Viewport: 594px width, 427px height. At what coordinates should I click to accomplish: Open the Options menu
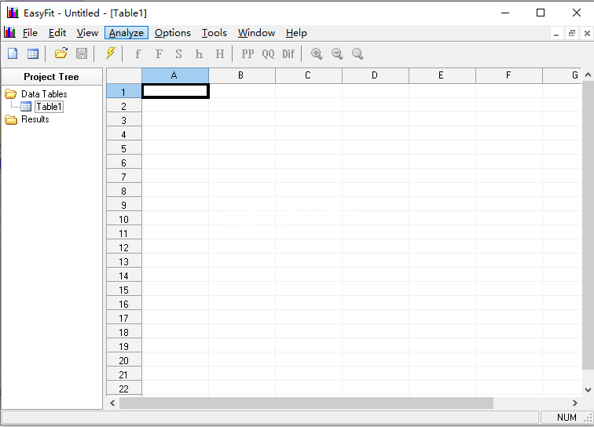point(172,33)
